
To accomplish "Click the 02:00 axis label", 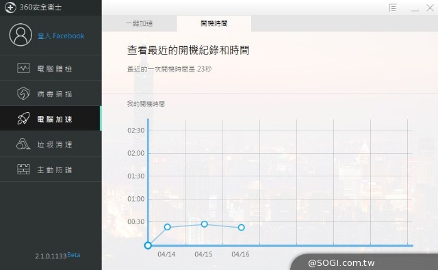I will coord(136,153).
